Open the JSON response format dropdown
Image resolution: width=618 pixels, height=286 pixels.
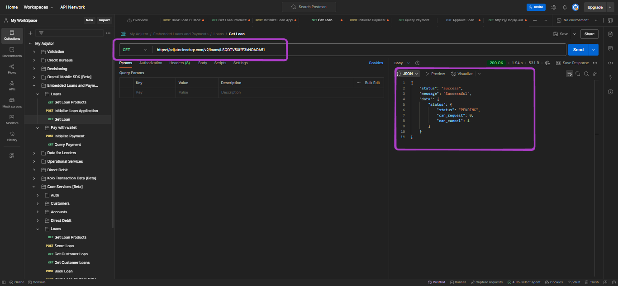coord(408,74)
